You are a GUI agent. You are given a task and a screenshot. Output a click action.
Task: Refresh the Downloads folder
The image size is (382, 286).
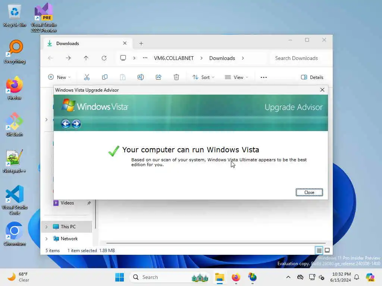[x=104, y=58]
